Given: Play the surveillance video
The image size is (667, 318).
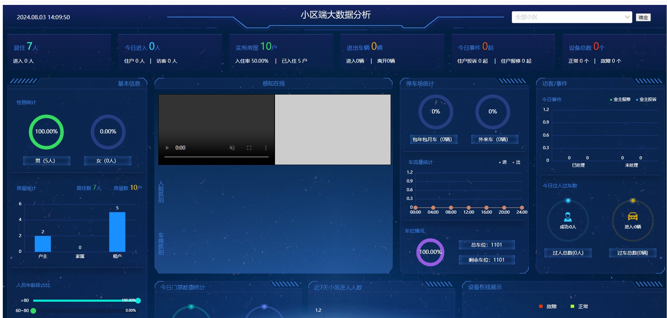Looking at the screenshot, I should (167, 148).
